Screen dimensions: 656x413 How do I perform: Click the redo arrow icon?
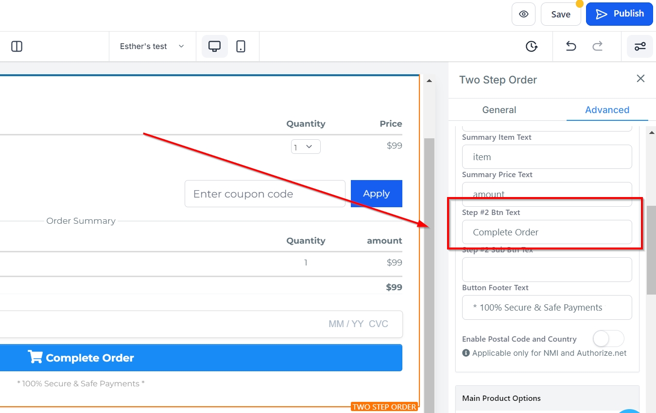click(597, 47)
